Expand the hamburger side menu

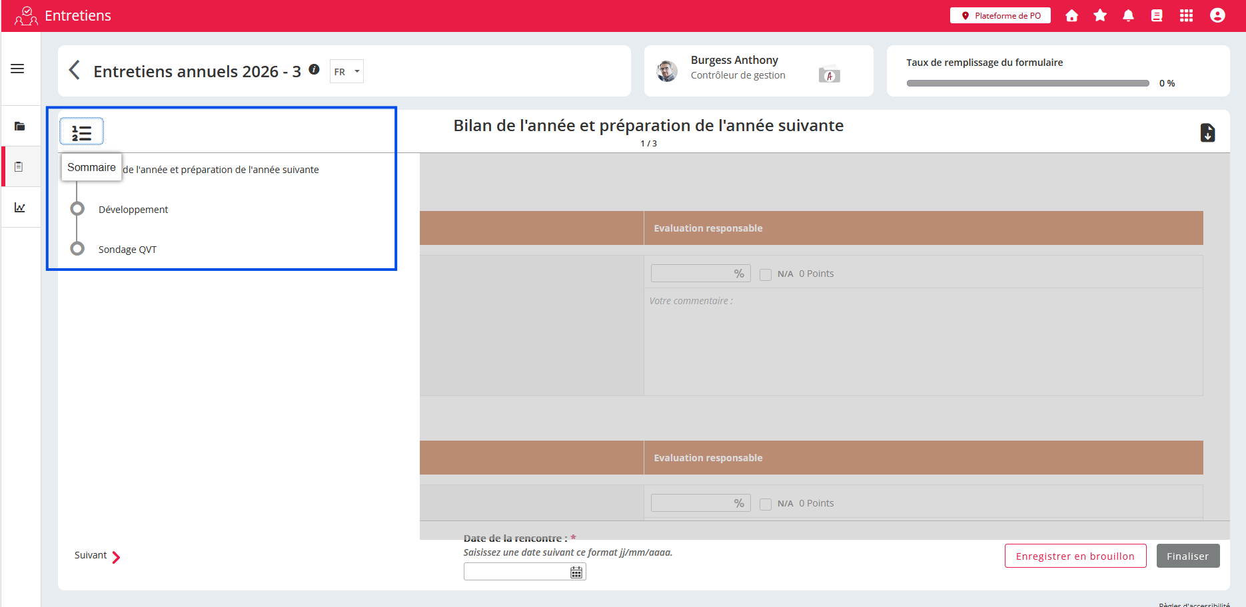click(x=17, y=69)
